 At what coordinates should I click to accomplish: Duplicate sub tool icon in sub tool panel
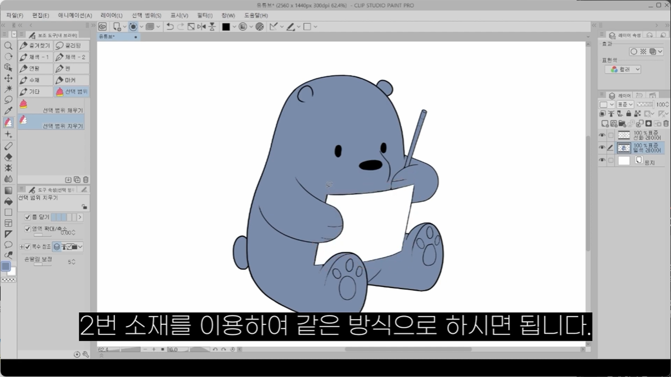click(77, 180)
